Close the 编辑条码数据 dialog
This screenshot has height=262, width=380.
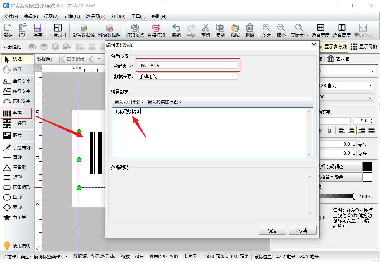click(x=314, y=45)
